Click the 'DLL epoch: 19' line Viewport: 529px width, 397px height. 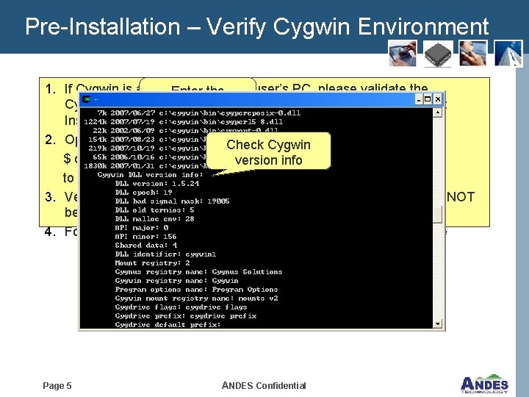point(144,193)
